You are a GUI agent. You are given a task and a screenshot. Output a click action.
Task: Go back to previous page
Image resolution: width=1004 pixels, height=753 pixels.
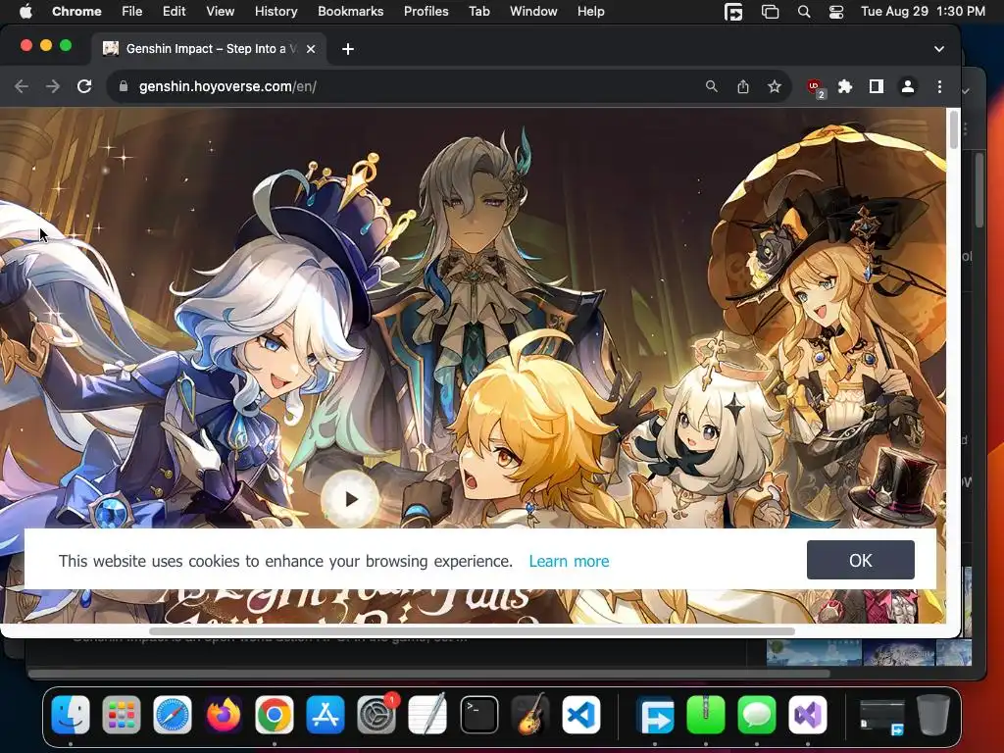(22, 86)
